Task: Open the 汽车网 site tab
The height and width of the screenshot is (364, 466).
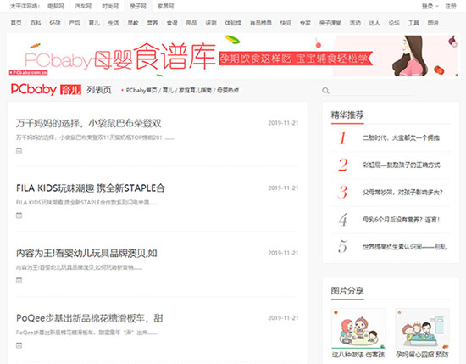Action: click(x=83, y=6)
